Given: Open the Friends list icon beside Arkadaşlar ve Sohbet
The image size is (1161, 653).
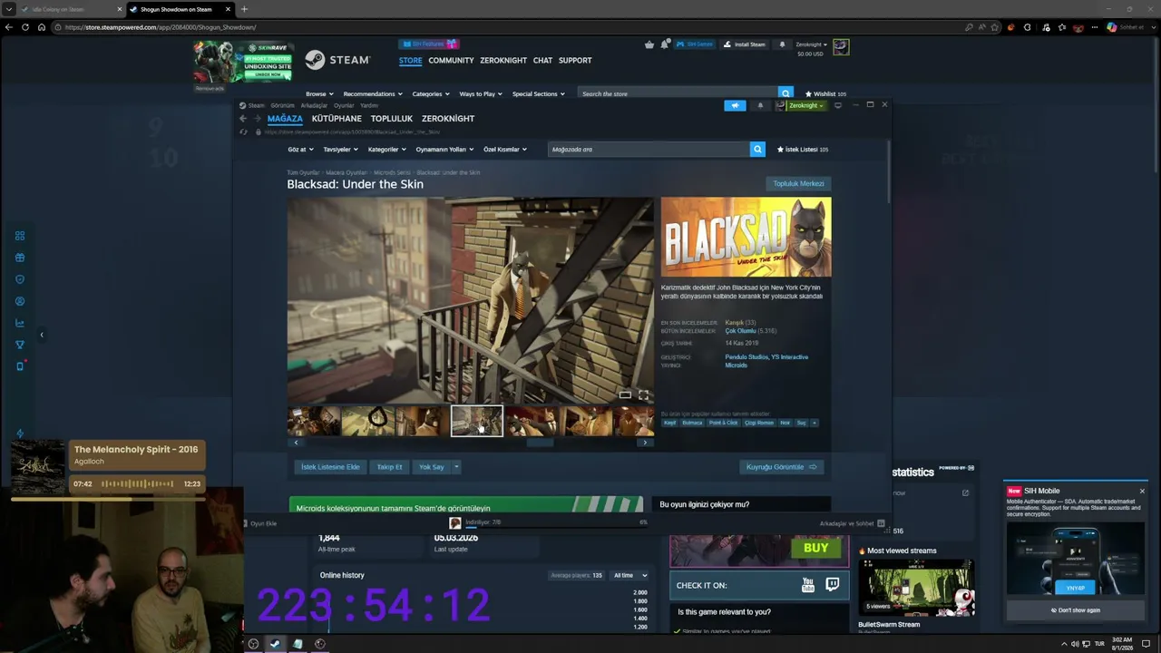Looking at the screenshot, I should [881, 523].
